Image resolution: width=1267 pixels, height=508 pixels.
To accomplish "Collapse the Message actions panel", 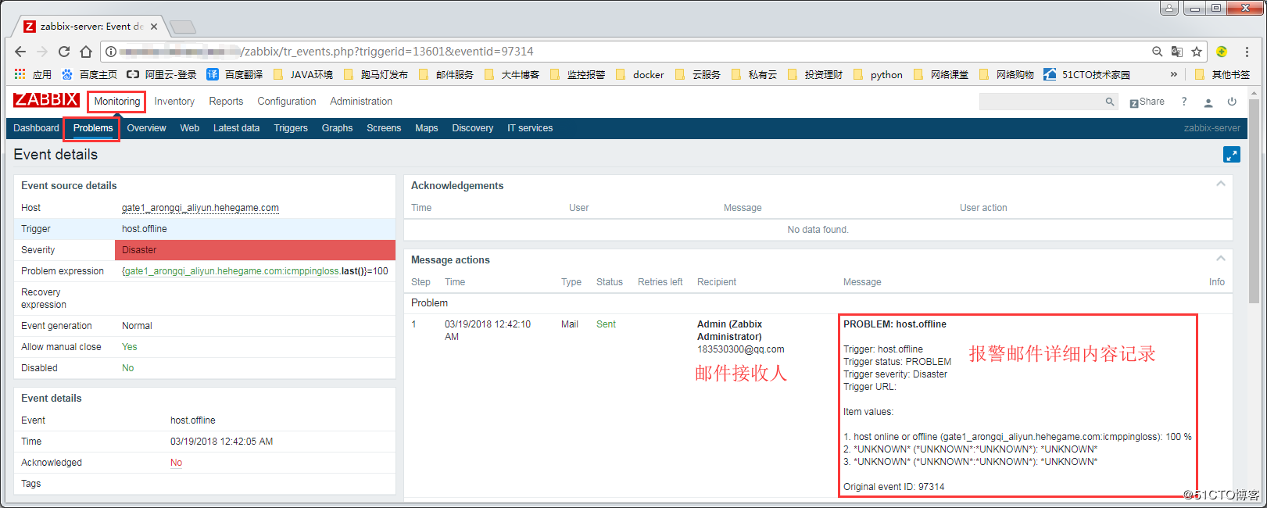I will (x=1221, y=259).
